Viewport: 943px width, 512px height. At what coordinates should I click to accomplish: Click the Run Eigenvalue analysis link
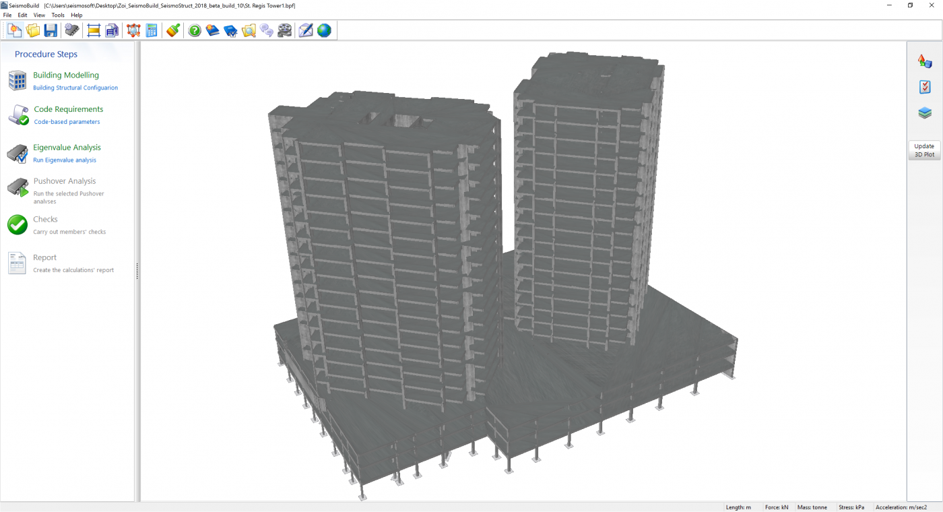[65, 160]
